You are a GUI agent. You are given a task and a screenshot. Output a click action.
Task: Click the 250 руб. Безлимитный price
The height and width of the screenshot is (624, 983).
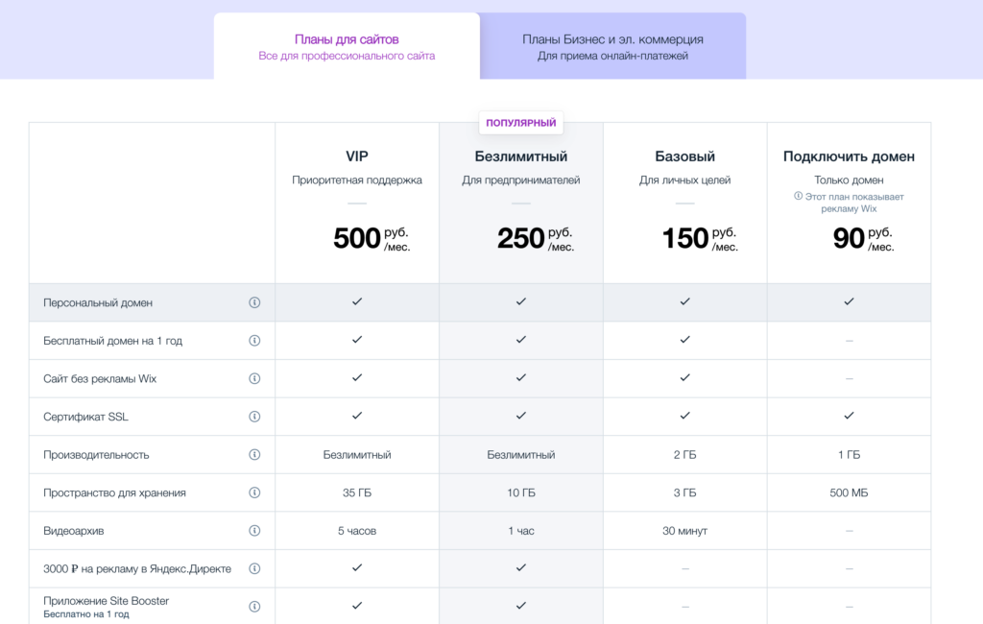(534, 238)
